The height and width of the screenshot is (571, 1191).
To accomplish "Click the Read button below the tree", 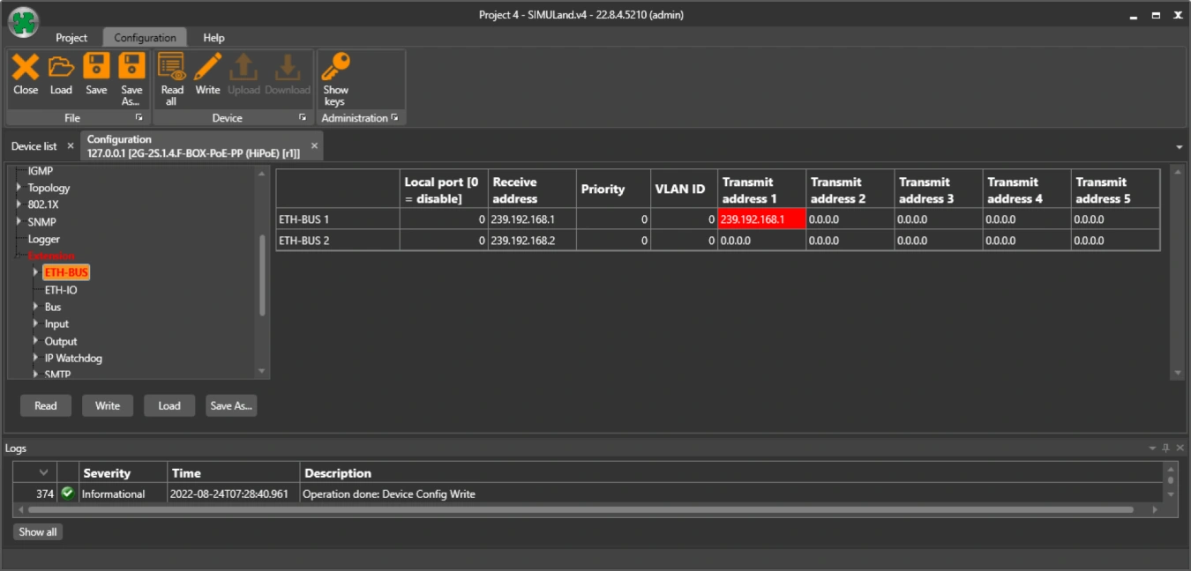I will click(46, 406).
